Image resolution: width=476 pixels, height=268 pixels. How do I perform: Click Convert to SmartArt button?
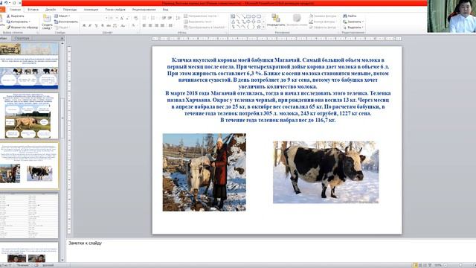coord(205,28)
